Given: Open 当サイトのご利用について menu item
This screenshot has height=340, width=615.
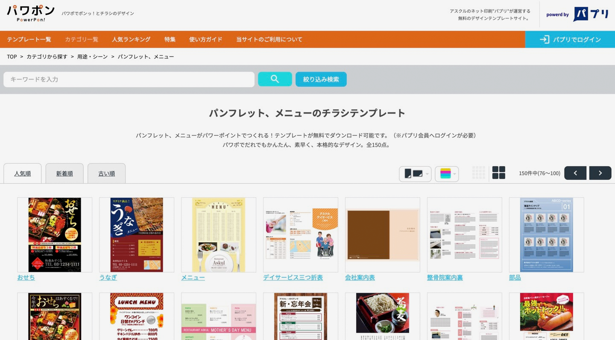Looking at the screenshot, I should point(269,39).
